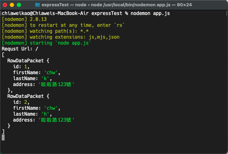
Task: Click the gray terminal cursor block
Action: pyautogui.click(x=3, y=138)
